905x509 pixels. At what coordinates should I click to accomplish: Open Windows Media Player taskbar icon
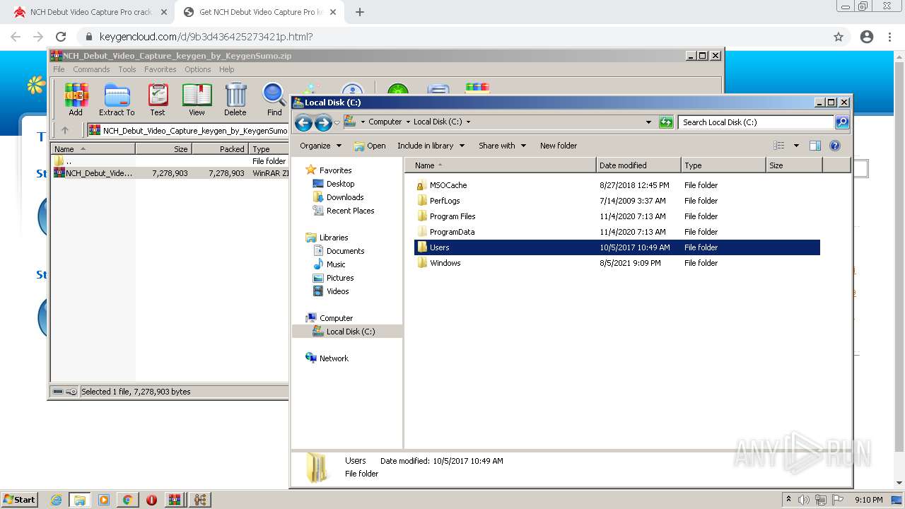104,500
